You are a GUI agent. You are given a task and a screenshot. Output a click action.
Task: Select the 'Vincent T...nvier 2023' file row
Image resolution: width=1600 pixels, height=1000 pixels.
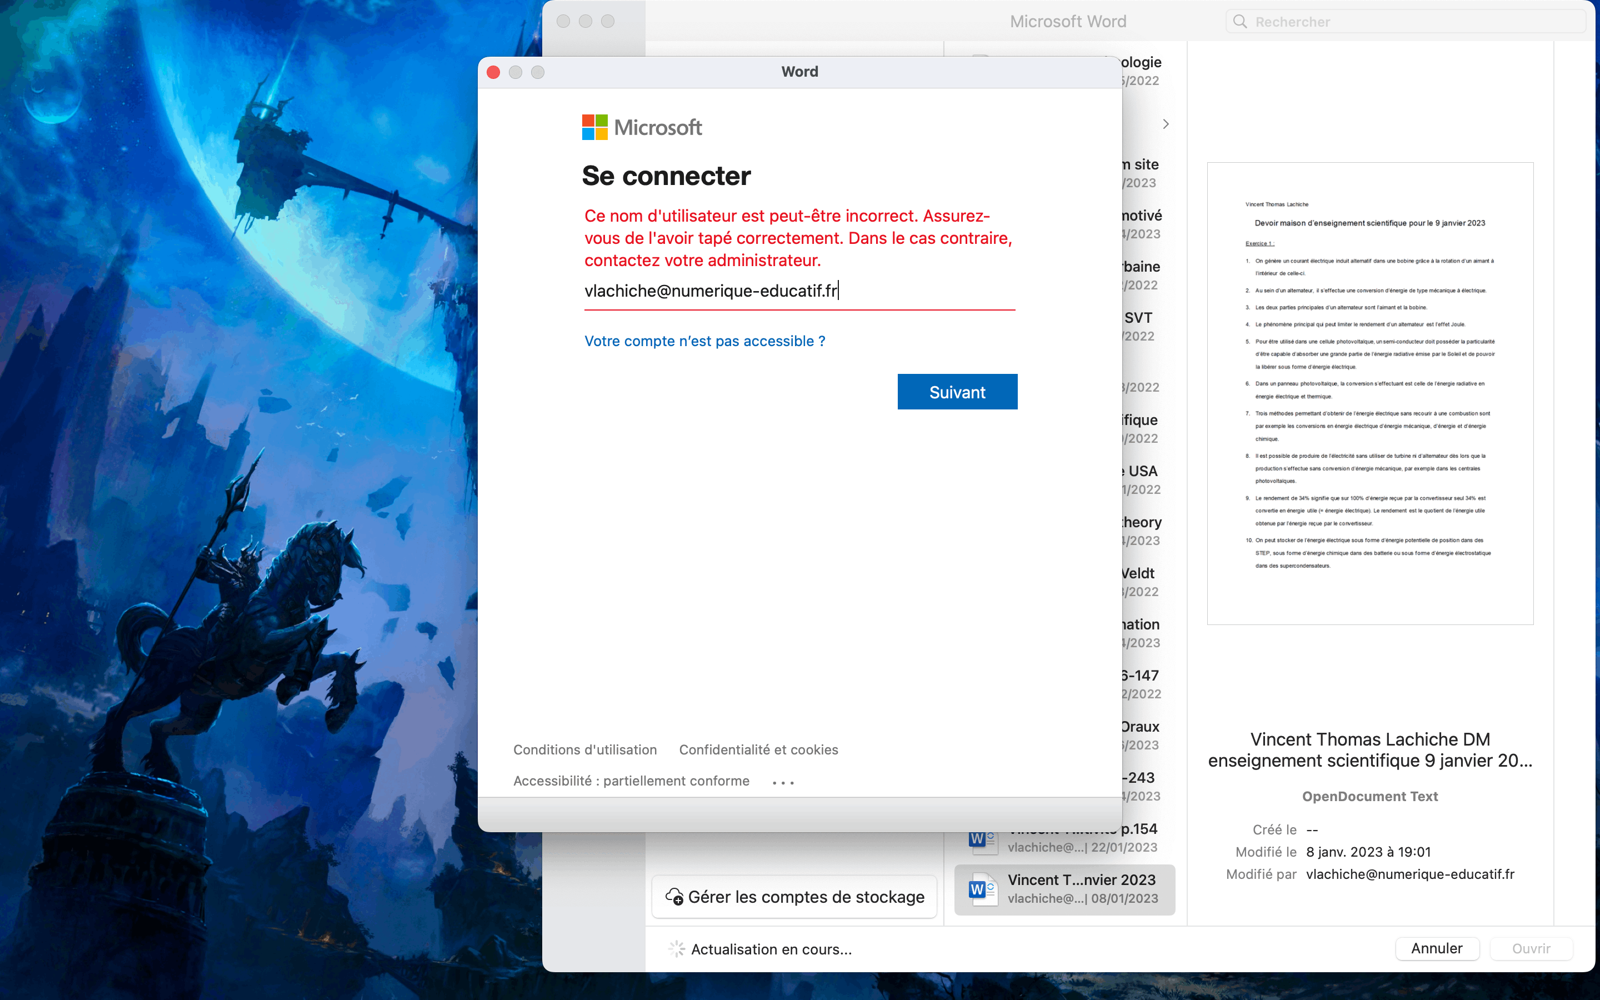1064,889
